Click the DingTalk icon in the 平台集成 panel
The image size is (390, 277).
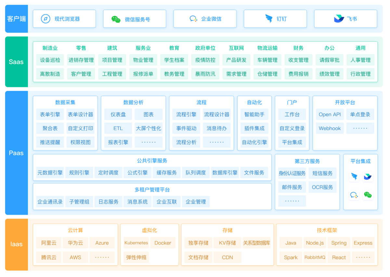coord(354,177)
